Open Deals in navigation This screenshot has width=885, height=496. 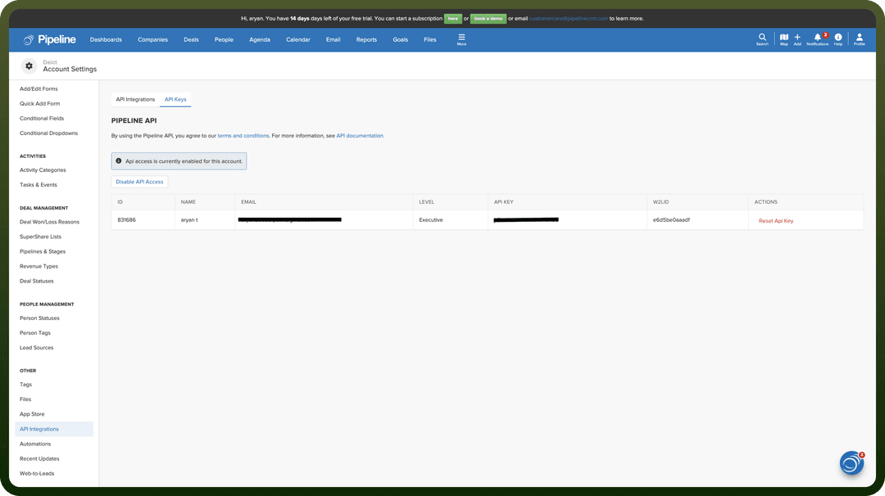pos(191,39)
